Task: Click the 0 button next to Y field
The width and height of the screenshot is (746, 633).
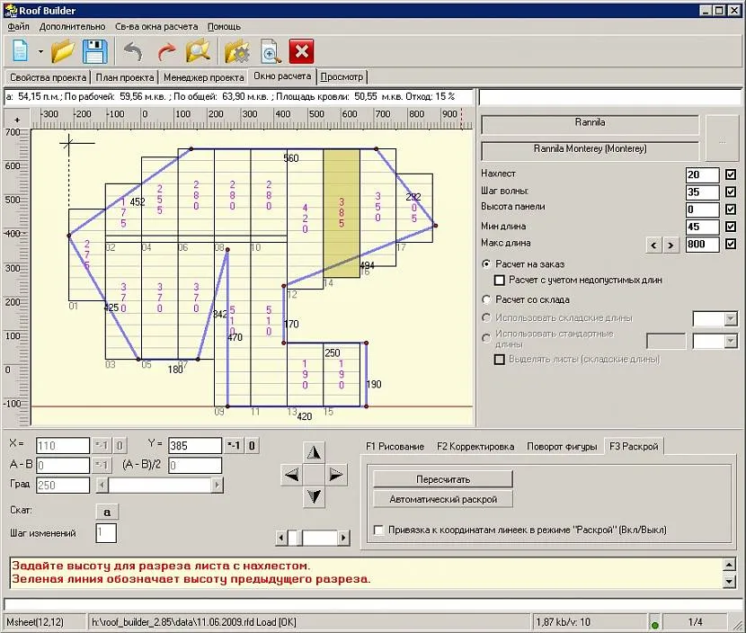Action: pos(252,446)
